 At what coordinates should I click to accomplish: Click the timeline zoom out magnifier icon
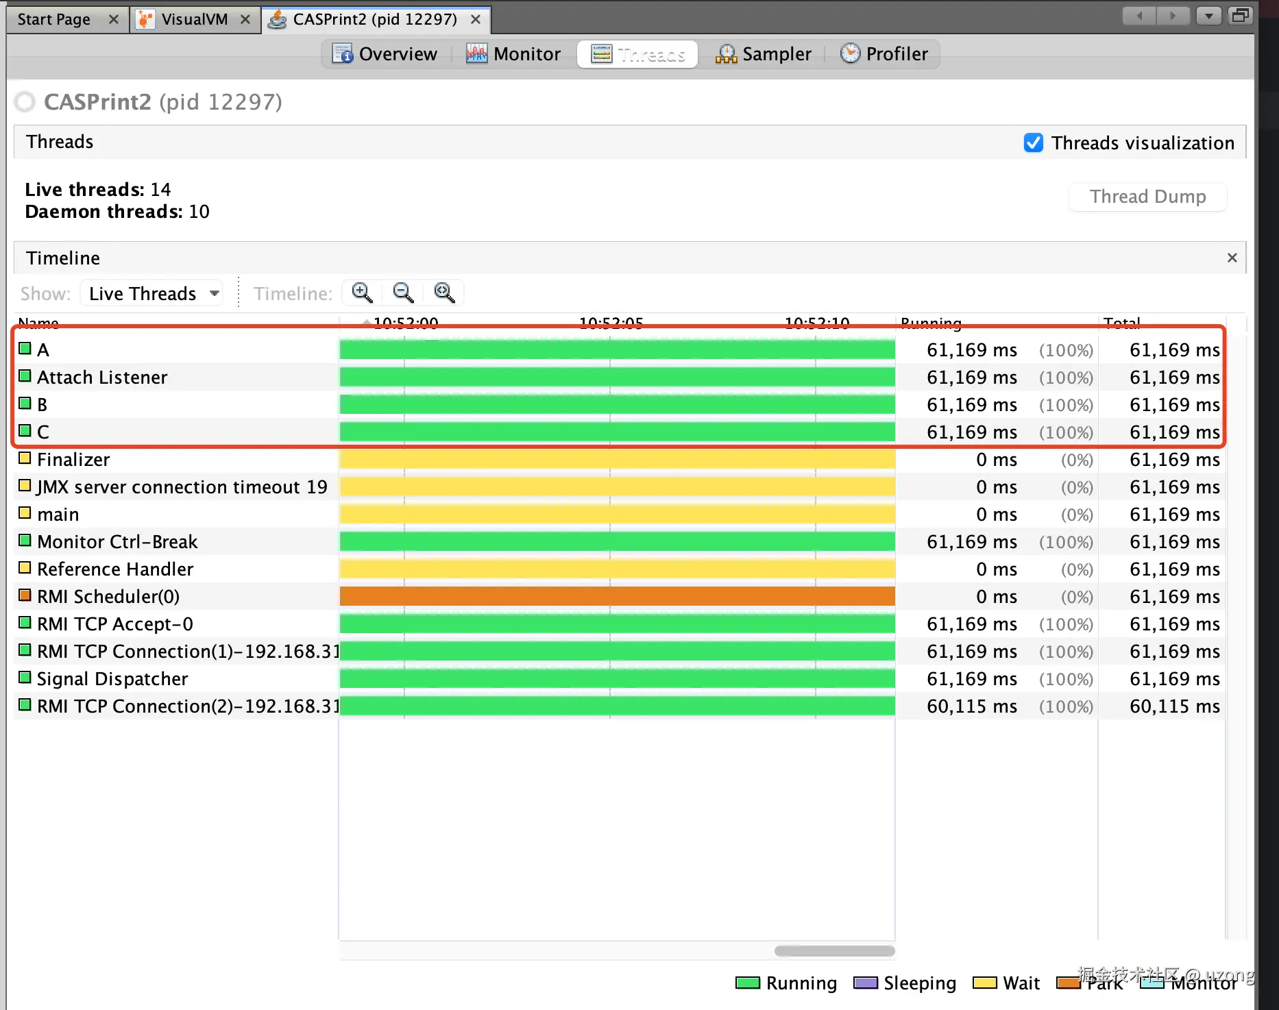tap(403, 293)
